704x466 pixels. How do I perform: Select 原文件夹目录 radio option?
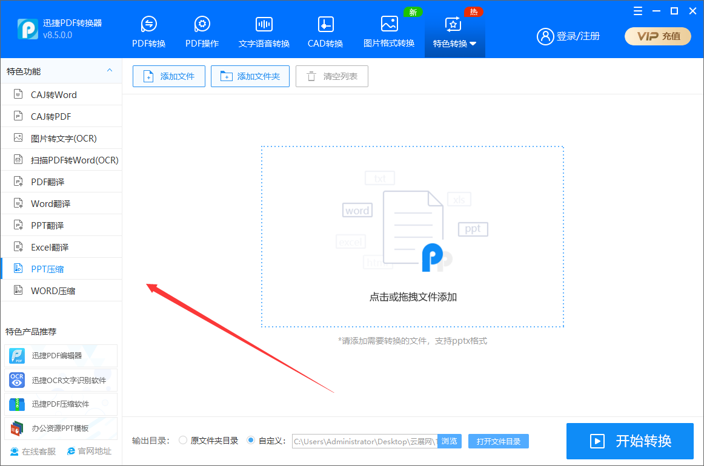[183, 441]
